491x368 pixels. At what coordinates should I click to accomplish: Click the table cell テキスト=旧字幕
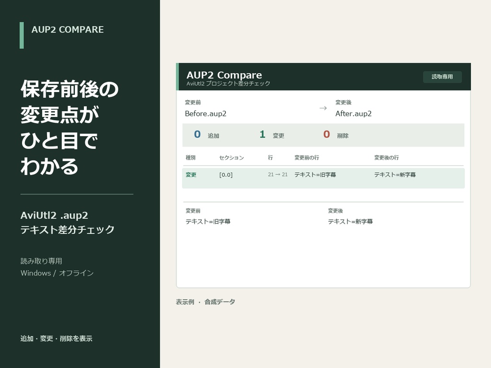pos(315,175)
